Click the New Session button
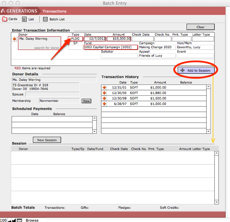Screen dimensions: 230x222 pyautogui.click(x=47, y=140)
